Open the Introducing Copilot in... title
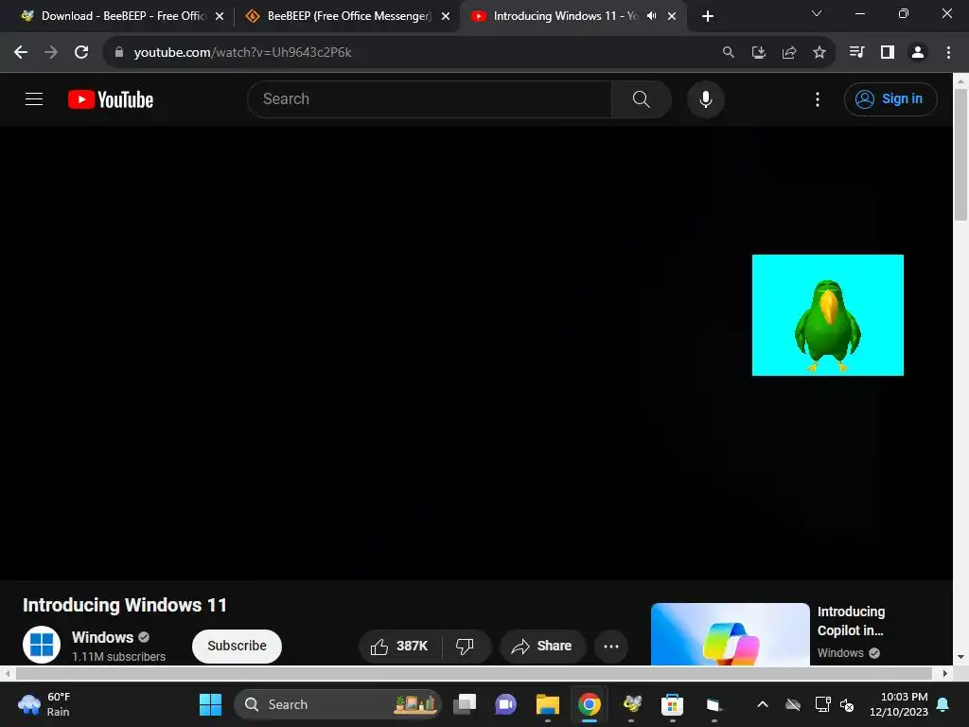The height and width of the screenshot is (727, 969). click(x=851, y=621)
